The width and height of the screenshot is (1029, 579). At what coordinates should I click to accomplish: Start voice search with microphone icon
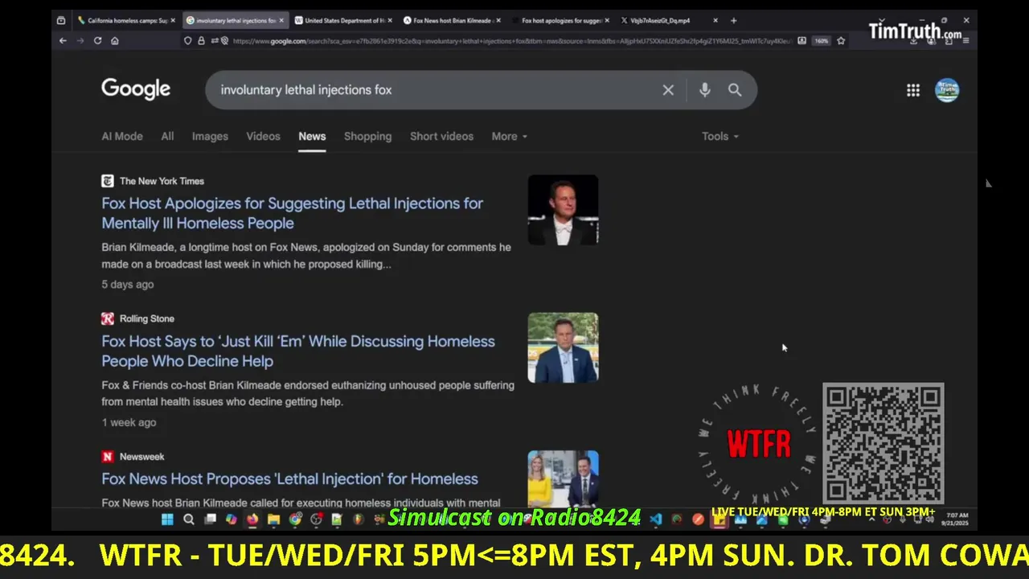tap(704, 90)
